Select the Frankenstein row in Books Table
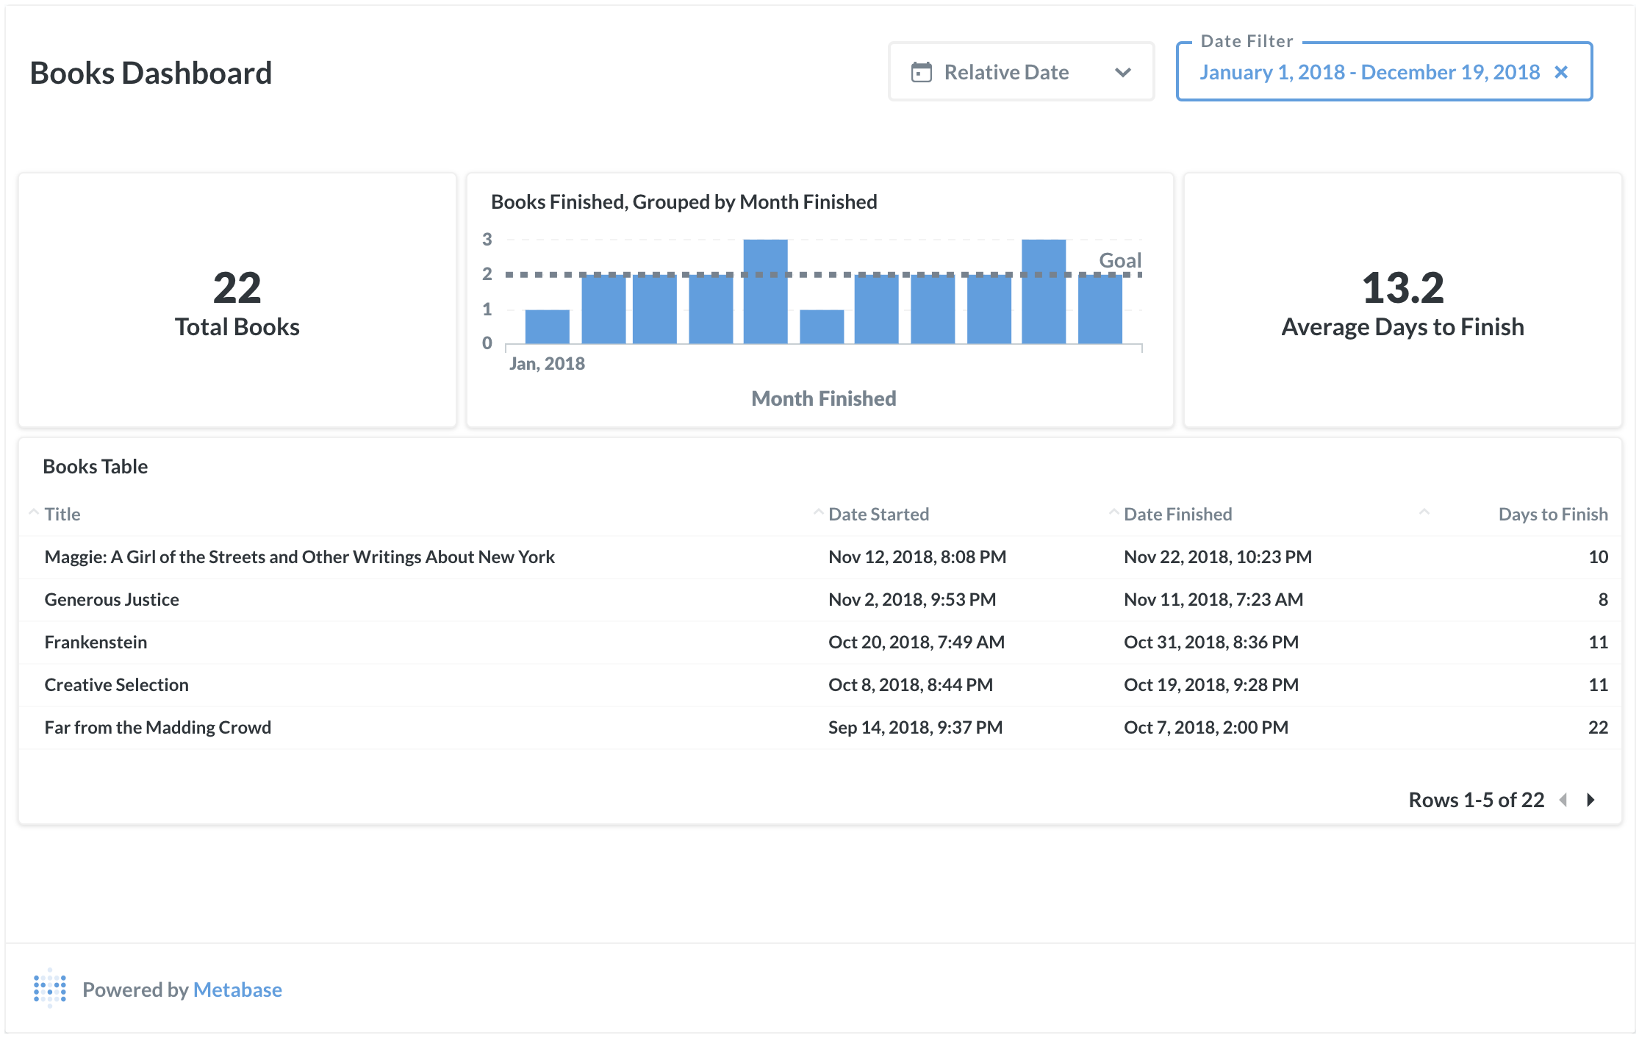This screenshot has width=1639, height=1038. point(95,642)
